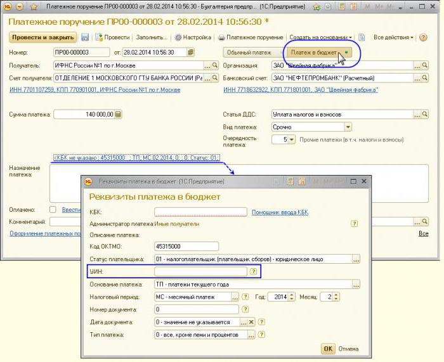Click into the КБК input field
The height and width of the screenshot is (362, 444).
[200, 212]
